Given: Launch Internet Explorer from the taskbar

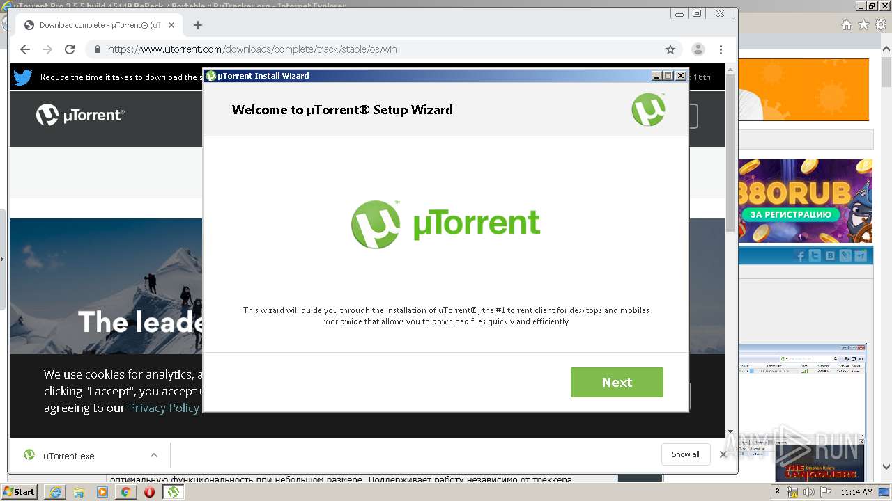Looking at the screenshot, I should tap(55, 491).
